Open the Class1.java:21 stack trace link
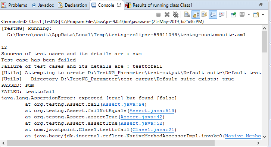The image size is (271, 147). [153, 130]
